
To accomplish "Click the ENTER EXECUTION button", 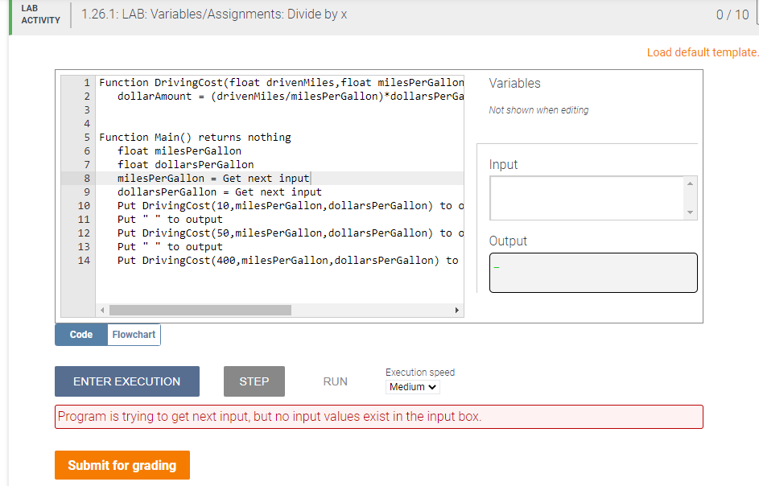I will [126, 381].
